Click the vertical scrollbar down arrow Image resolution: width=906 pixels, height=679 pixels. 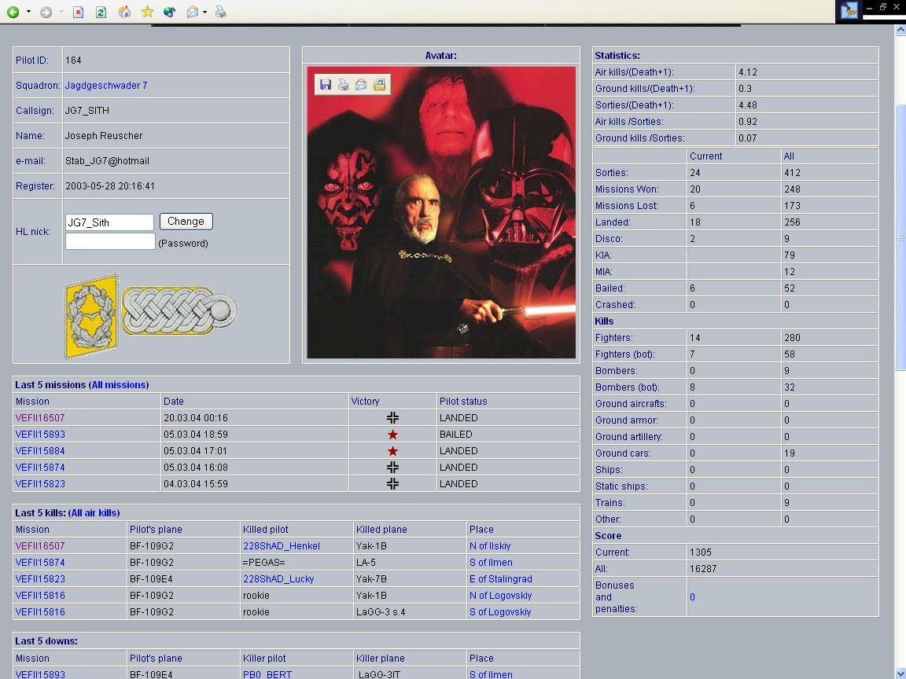[900, 673]
